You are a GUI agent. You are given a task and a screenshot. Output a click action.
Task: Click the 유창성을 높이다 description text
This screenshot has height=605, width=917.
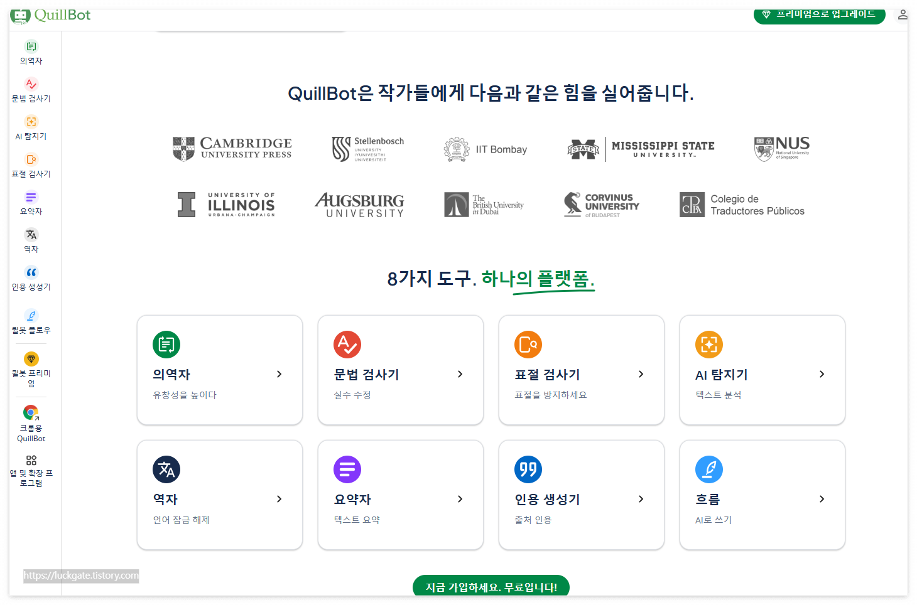185,395
